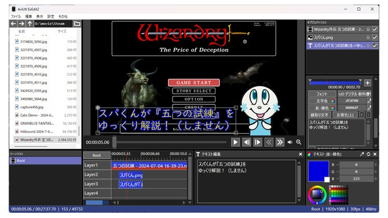
Task: Play the preview video
Action: pyautogui.click(x=235, y=142)
